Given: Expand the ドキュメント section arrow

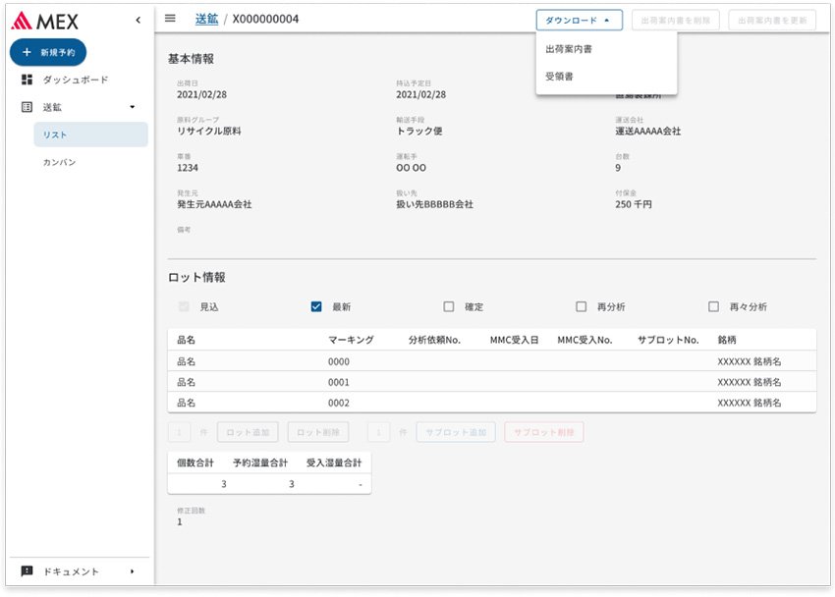Looking at the screenshot, I should tap(132, 571).
